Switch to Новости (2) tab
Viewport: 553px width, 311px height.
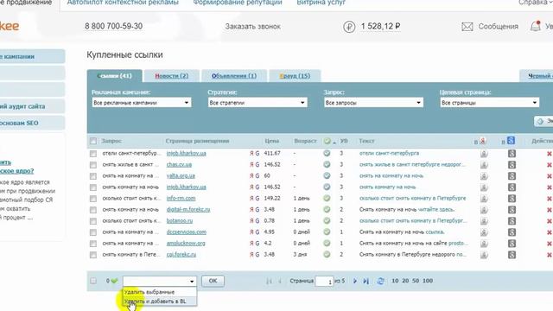(171, 76)
